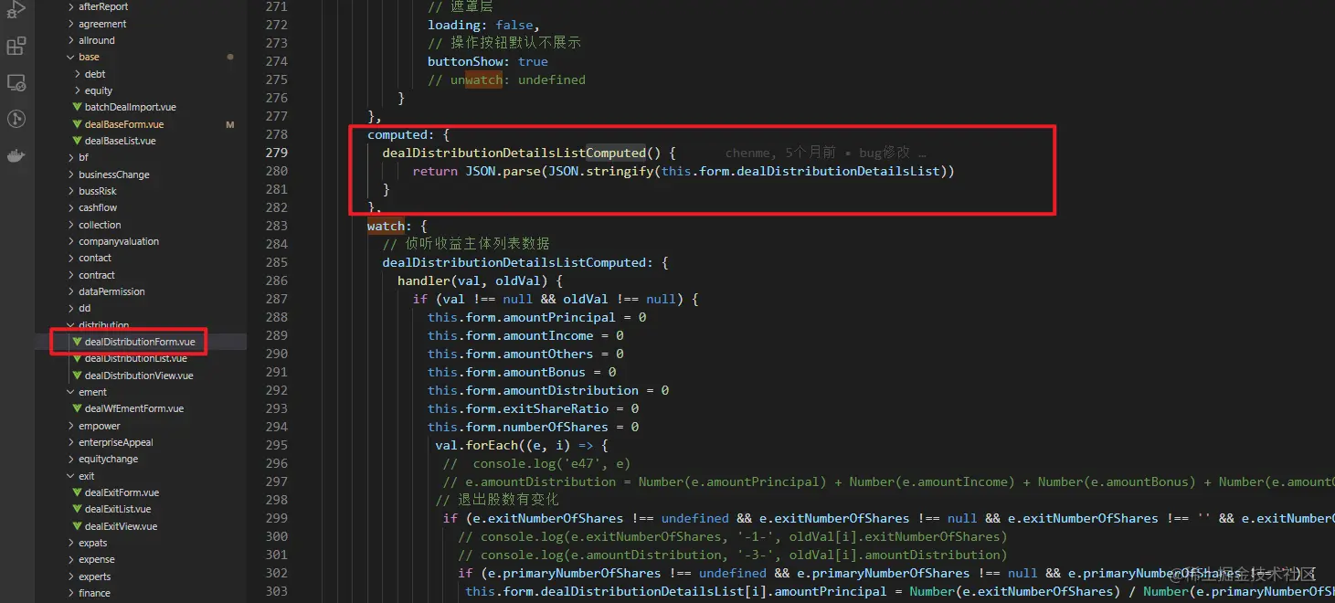This screenshot has height=603, width=1335.
Task: Collapse the exit folder
Action: tap(86, 476)
